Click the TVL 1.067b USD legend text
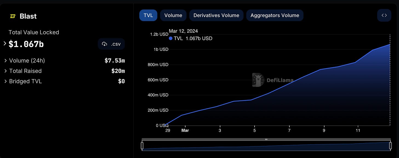 click(193, 39)
